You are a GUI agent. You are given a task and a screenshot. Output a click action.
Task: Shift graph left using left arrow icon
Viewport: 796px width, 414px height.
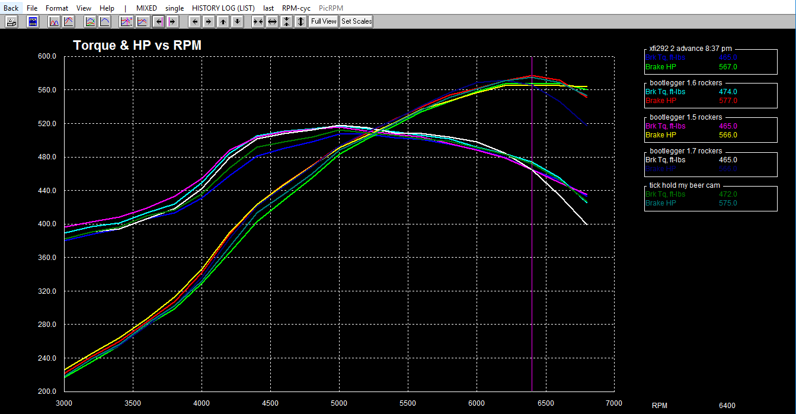[194, 21]
